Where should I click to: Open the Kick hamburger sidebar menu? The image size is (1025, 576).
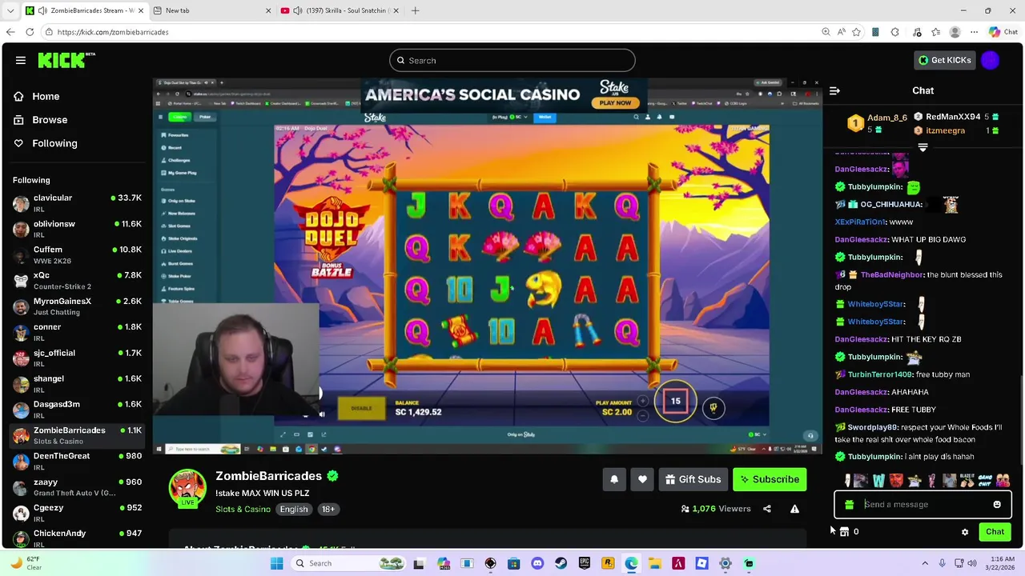21,60
